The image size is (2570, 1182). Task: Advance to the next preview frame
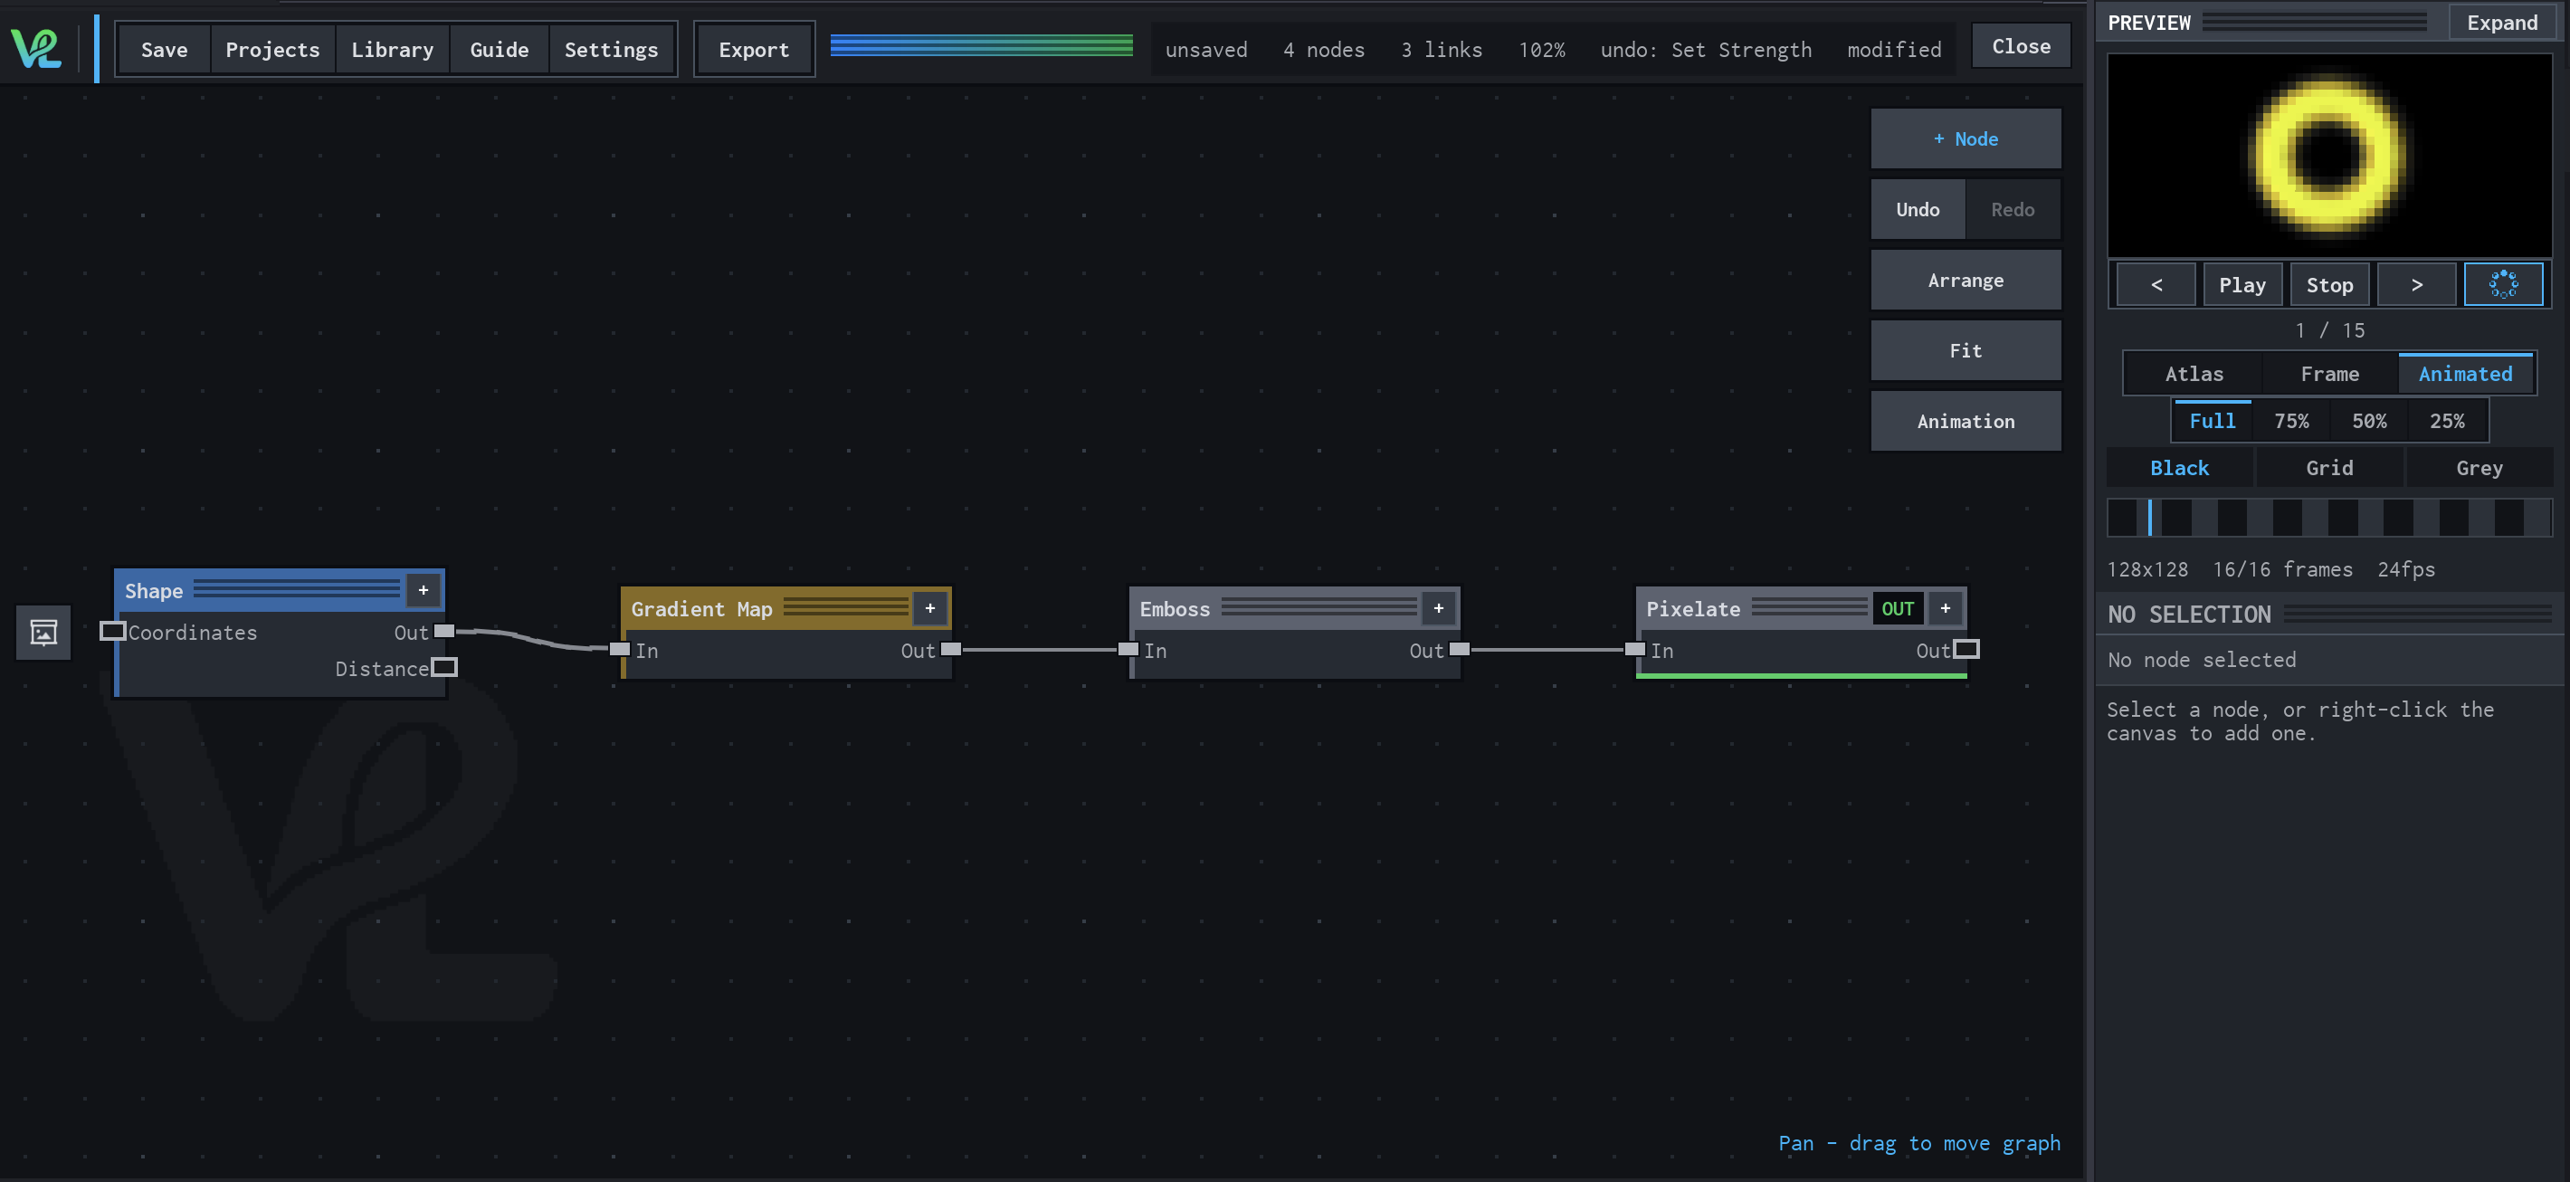(x=2415, y=284)
